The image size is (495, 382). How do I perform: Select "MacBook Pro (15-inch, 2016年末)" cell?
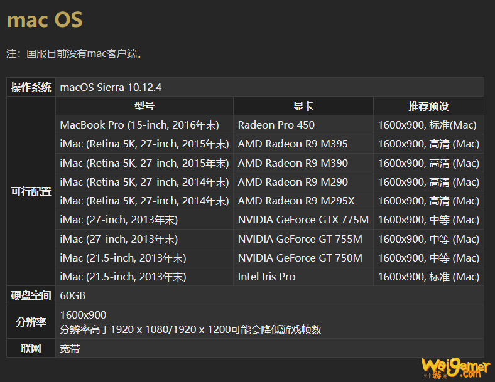[144, 125]
